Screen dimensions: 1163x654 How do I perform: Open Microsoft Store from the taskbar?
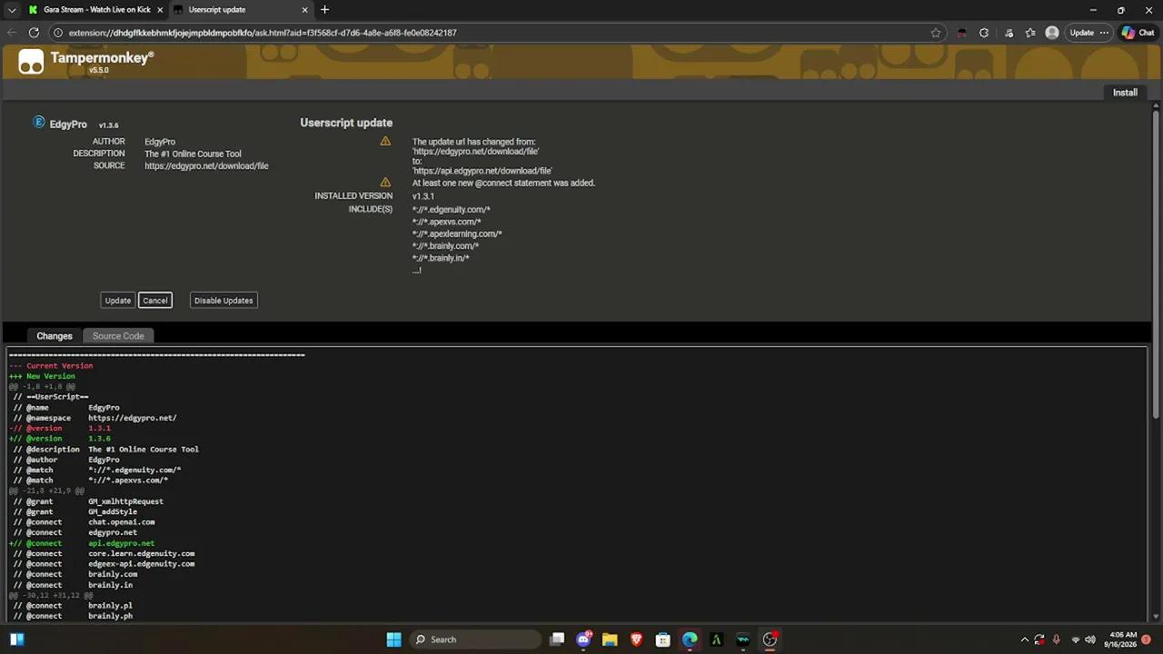[x=662, y=639]
